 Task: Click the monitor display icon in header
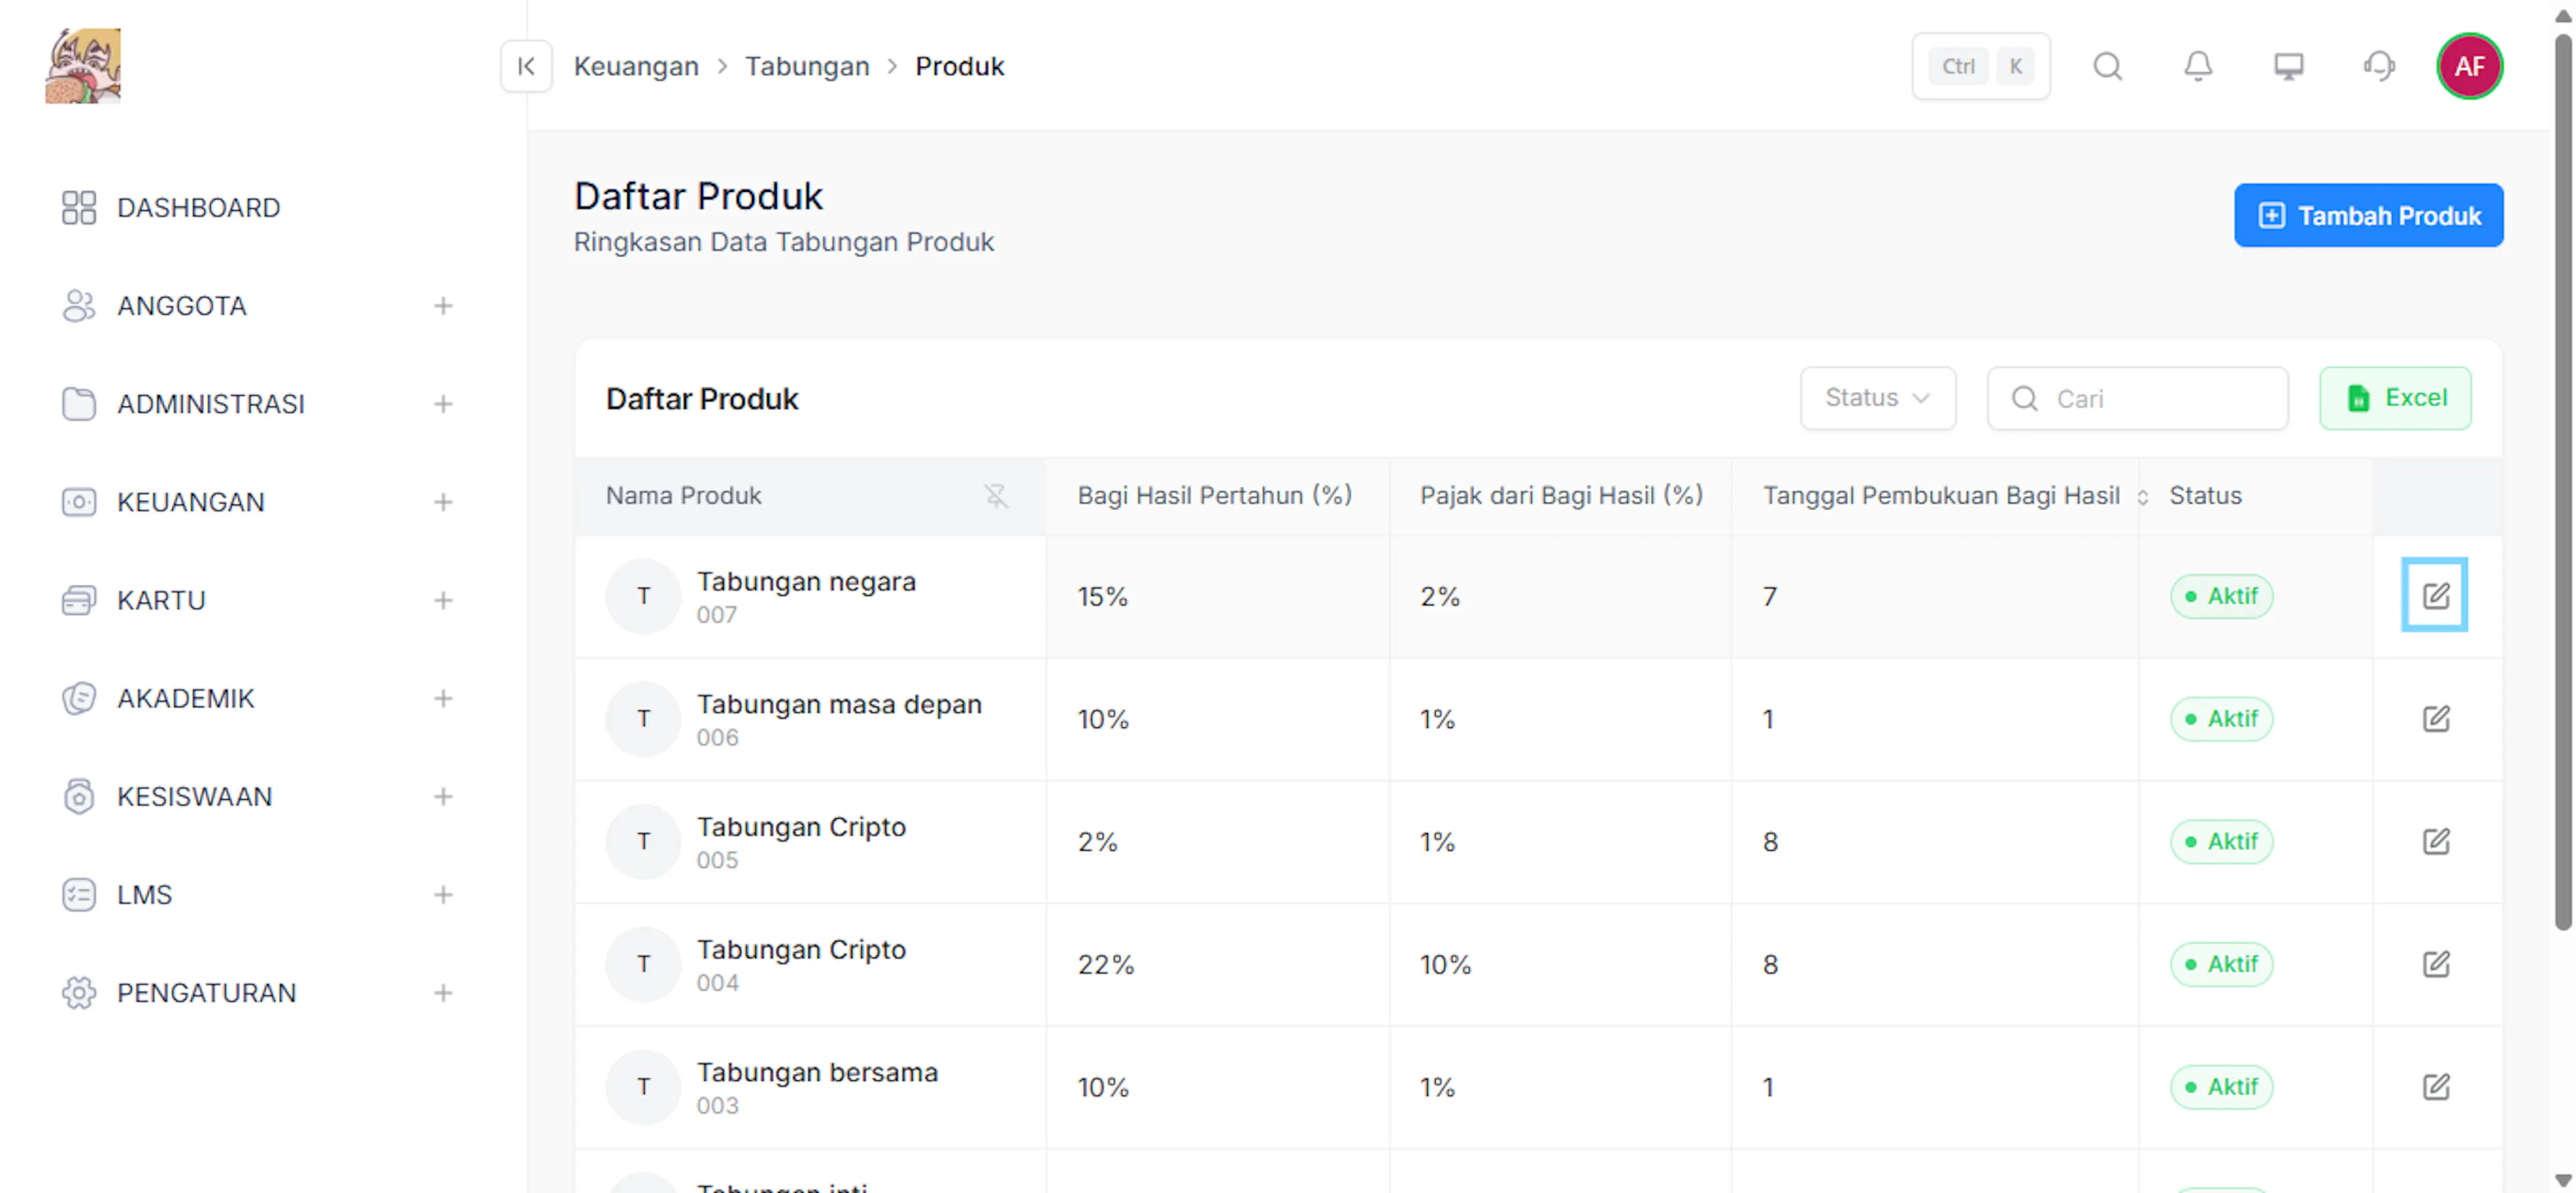(2288, 66)
